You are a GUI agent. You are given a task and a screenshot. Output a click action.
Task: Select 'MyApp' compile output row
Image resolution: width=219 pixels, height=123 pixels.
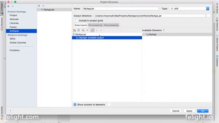click(107, 38)
